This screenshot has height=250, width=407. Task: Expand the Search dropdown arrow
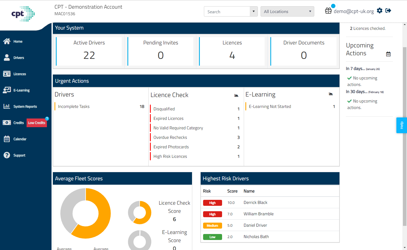tap(254, 11)
